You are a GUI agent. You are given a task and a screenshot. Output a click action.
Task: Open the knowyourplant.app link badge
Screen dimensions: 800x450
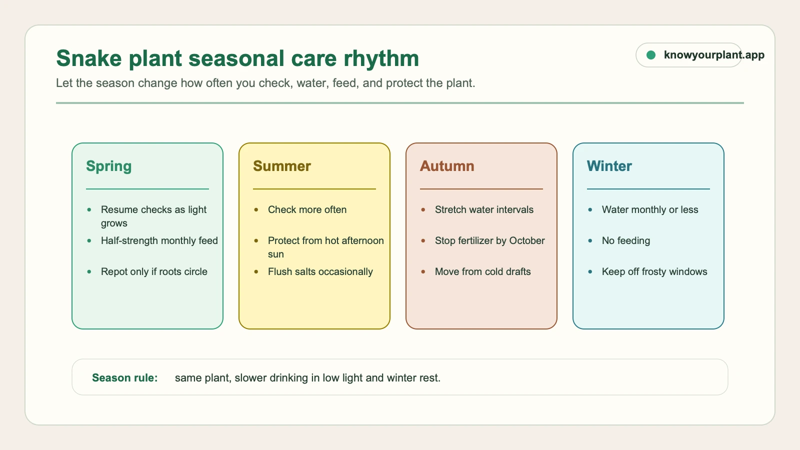(689, 55)
